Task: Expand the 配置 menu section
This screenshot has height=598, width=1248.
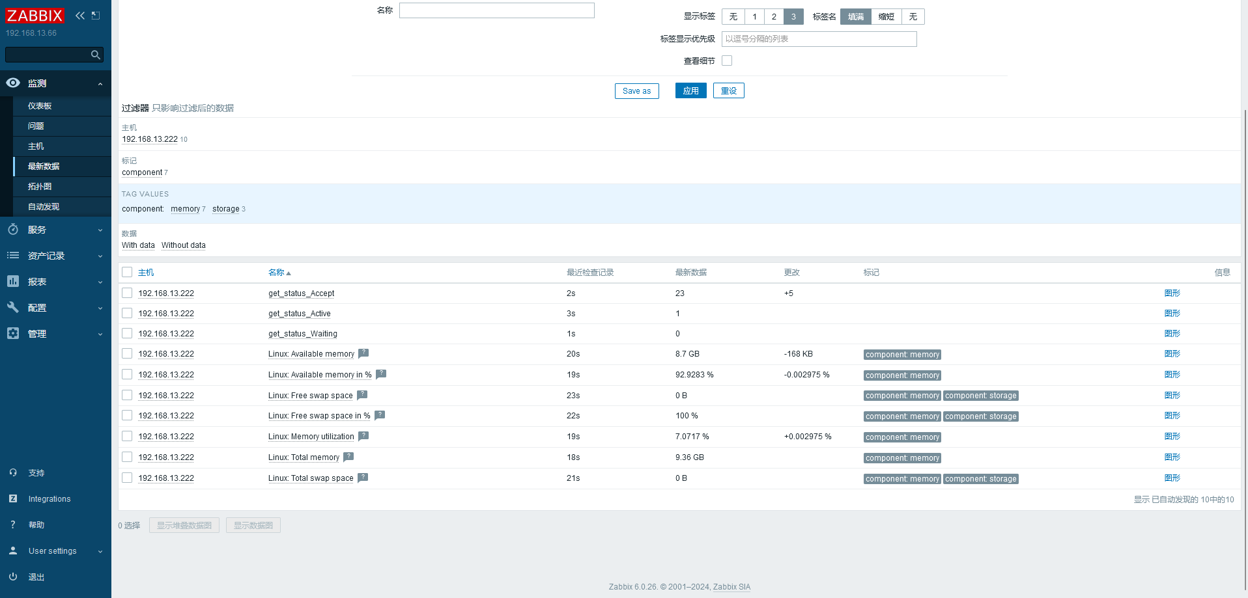Action: tap(55, 308)
